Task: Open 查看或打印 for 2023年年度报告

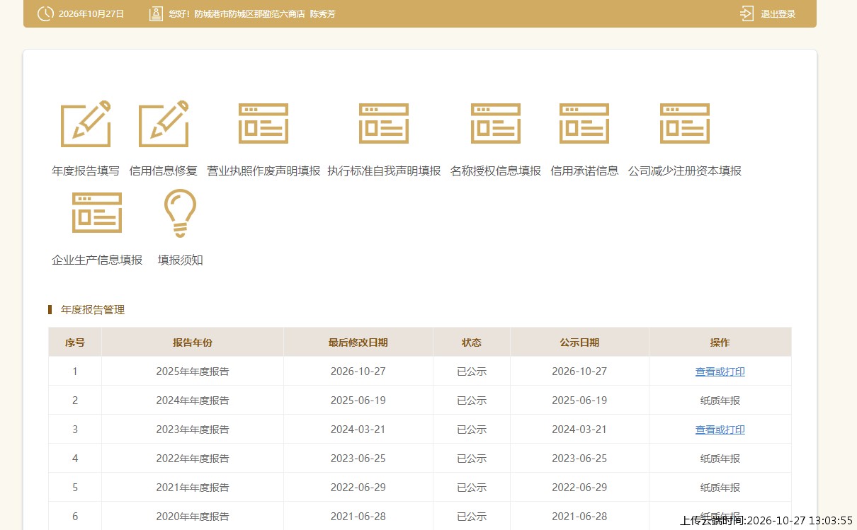Action: 720,430
